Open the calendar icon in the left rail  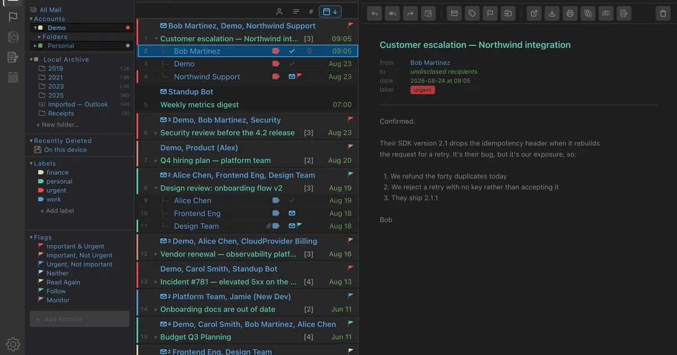(13, 77)
